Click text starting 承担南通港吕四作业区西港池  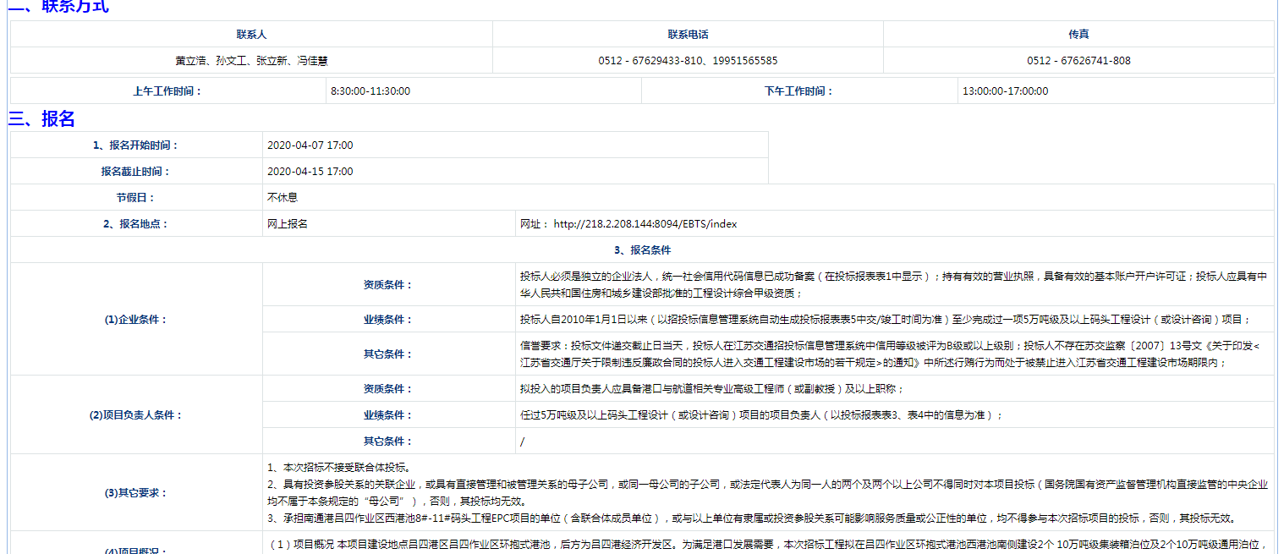point(750,518)
